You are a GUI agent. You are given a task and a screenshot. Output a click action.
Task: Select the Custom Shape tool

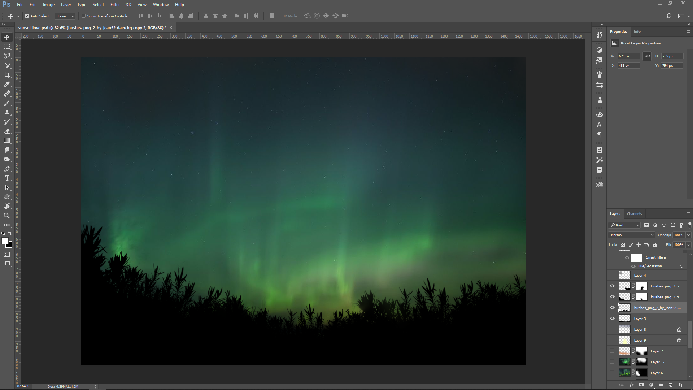click(x=7, y=197)
